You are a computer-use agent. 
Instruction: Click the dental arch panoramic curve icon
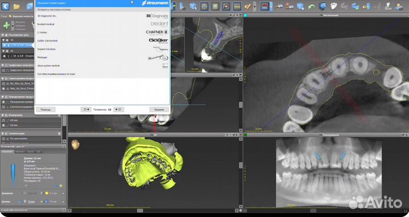point(204,6)
